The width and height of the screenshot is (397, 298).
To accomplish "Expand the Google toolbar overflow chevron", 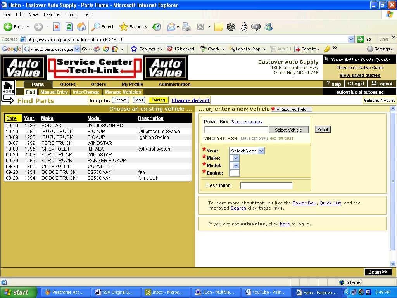I will (x=335, y=47).
